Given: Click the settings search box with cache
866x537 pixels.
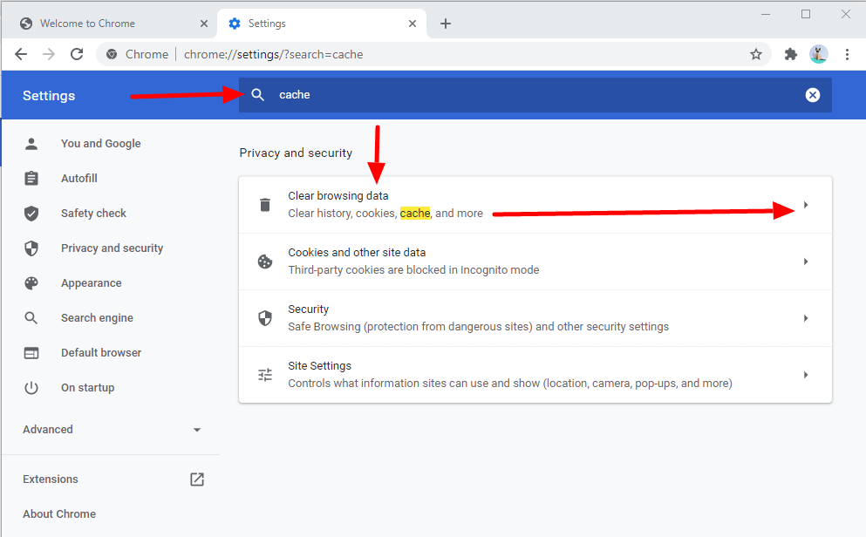Looking at the screenshot, I should coord(535,95).
